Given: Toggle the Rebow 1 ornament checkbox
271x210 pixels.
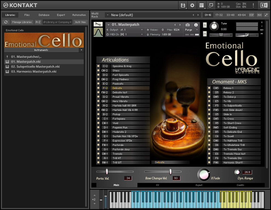Looking at the screenshot, I should click(x=209, y=88).
